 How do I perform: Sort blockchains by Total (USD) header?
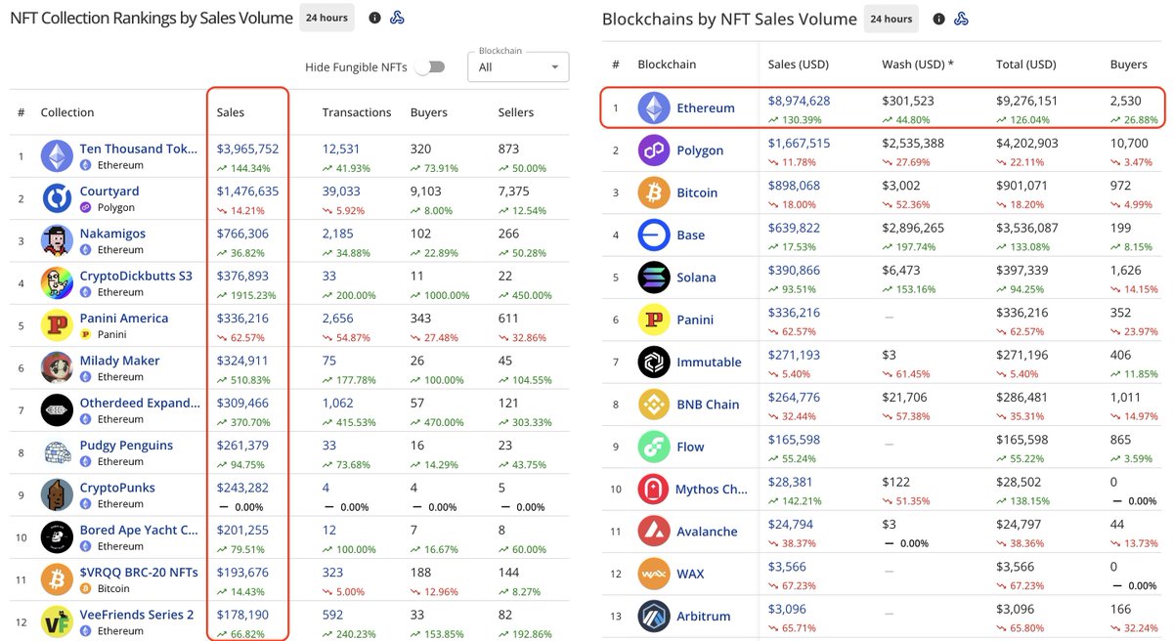click(x=1025, y=64)
